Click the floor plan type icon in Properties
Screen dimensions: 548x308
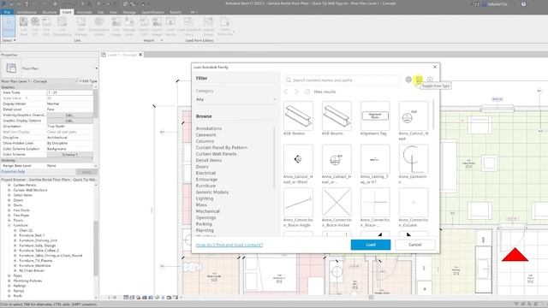pyautogui.click(x=11, y=68)
